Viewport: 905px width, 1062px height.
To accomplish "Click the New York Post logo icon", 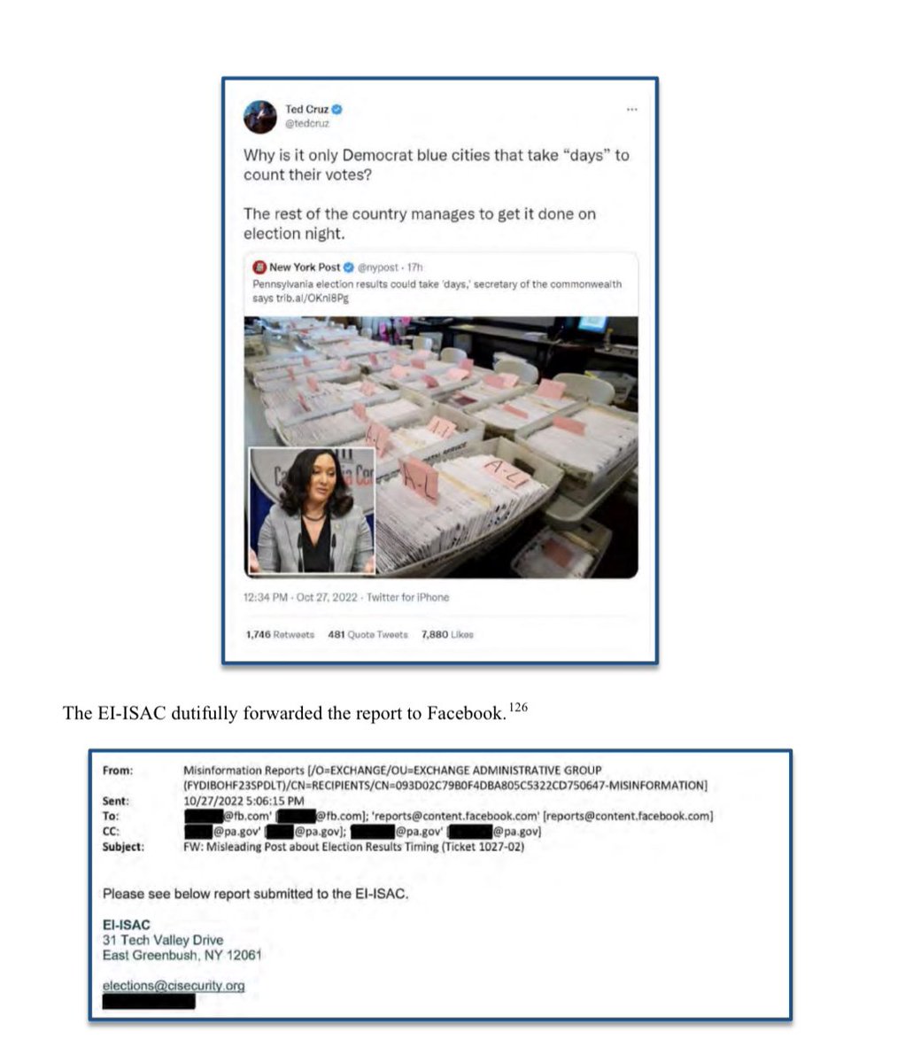I will tap(259, 267).
